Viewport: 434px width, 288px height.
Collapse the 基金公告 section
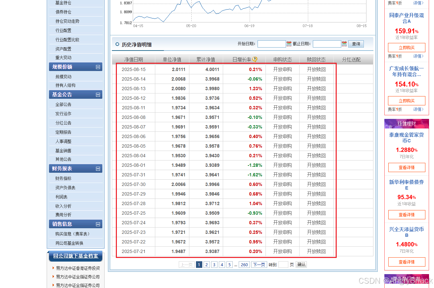[x=98, y=94]
